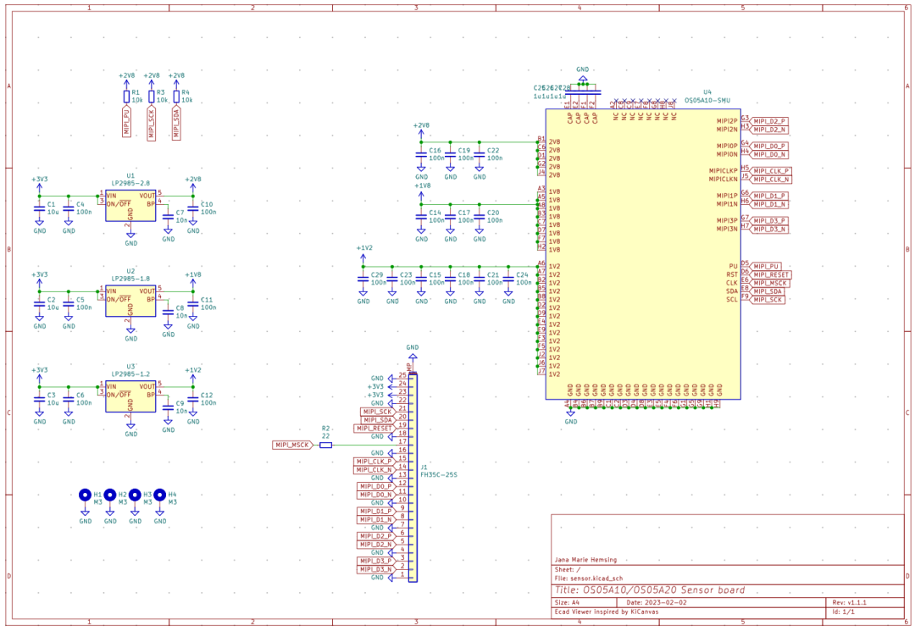Click resistor R4 10k symbol
This screenshot has height=631, width=915.
(176, 97)
